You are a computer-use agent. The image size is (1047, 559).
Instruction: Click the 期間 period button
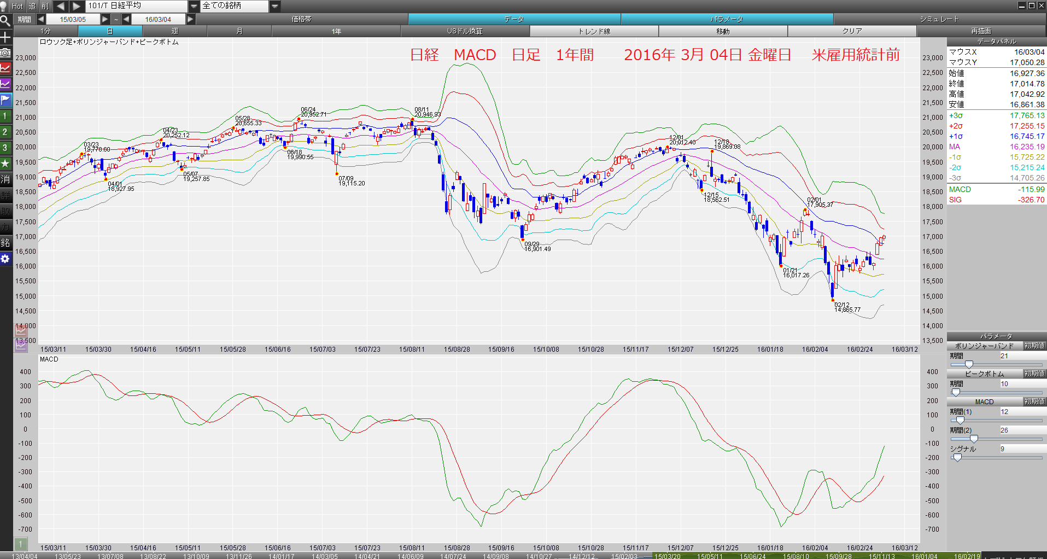[25, 19]
